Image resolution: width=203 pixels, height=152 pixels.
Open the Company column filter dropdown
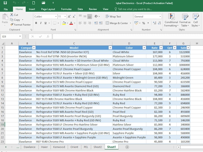tap(34, 48)
